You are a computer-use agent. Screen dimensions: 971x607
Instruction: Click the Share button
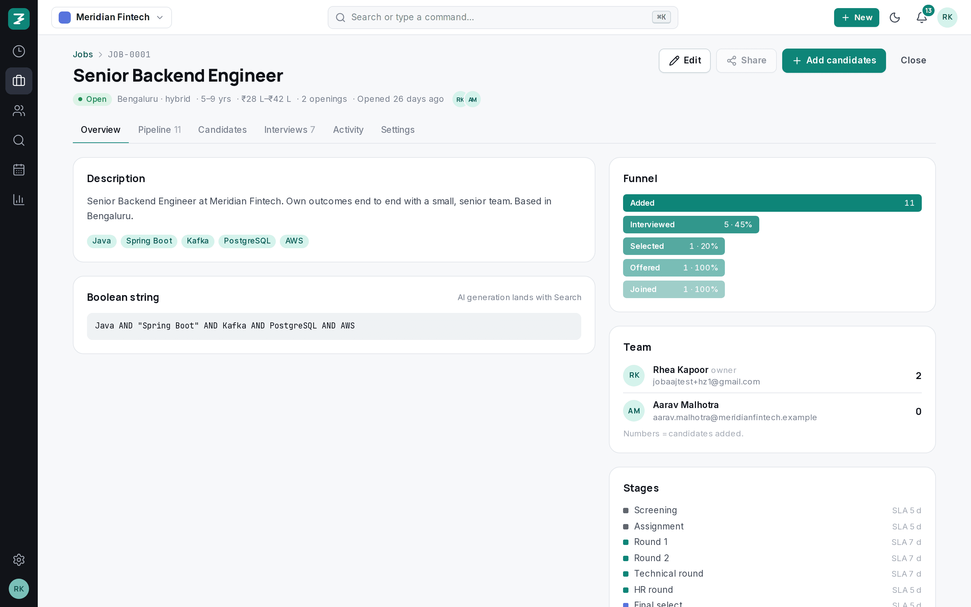point(746,61)
